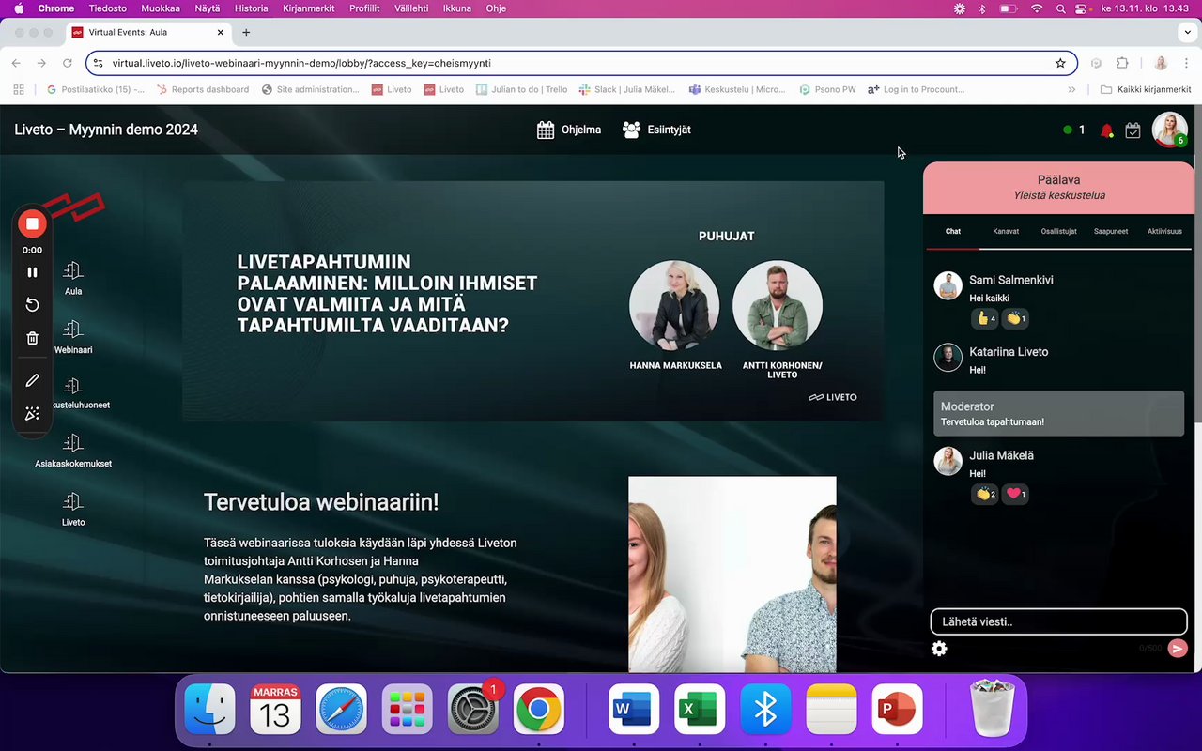Click the clapping reaction on Sami's message

pyautogui.click(x=1016, y=318)
